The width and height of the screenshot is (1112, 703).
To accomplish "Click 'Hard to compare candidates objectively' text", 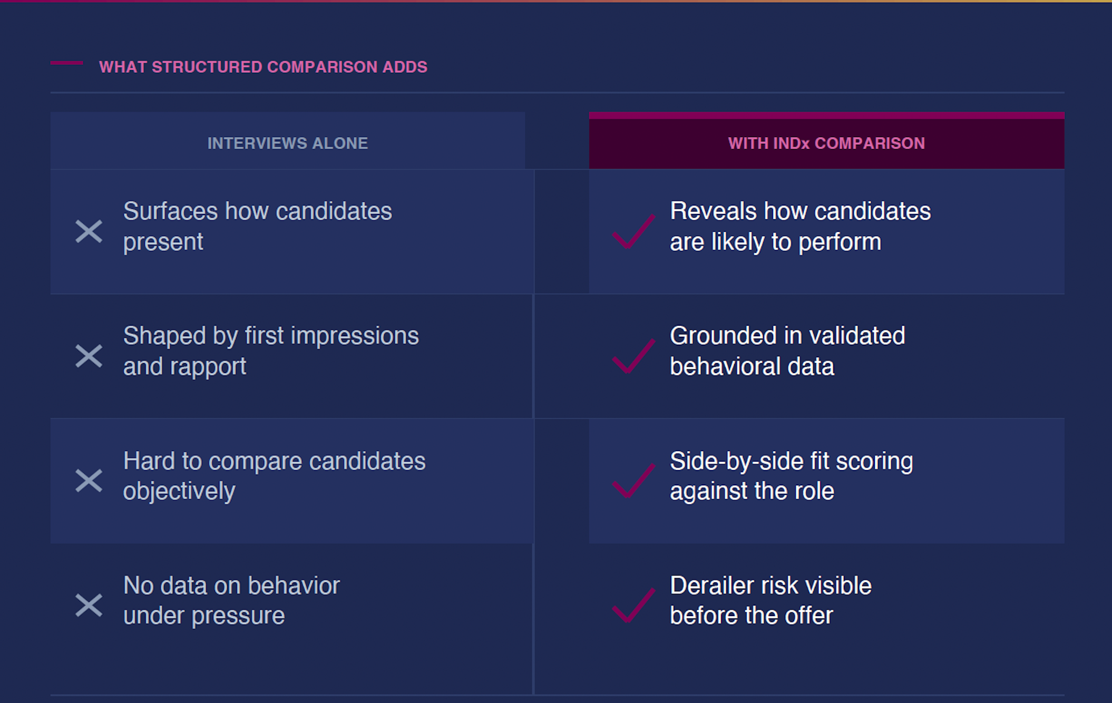I will 274,475.
